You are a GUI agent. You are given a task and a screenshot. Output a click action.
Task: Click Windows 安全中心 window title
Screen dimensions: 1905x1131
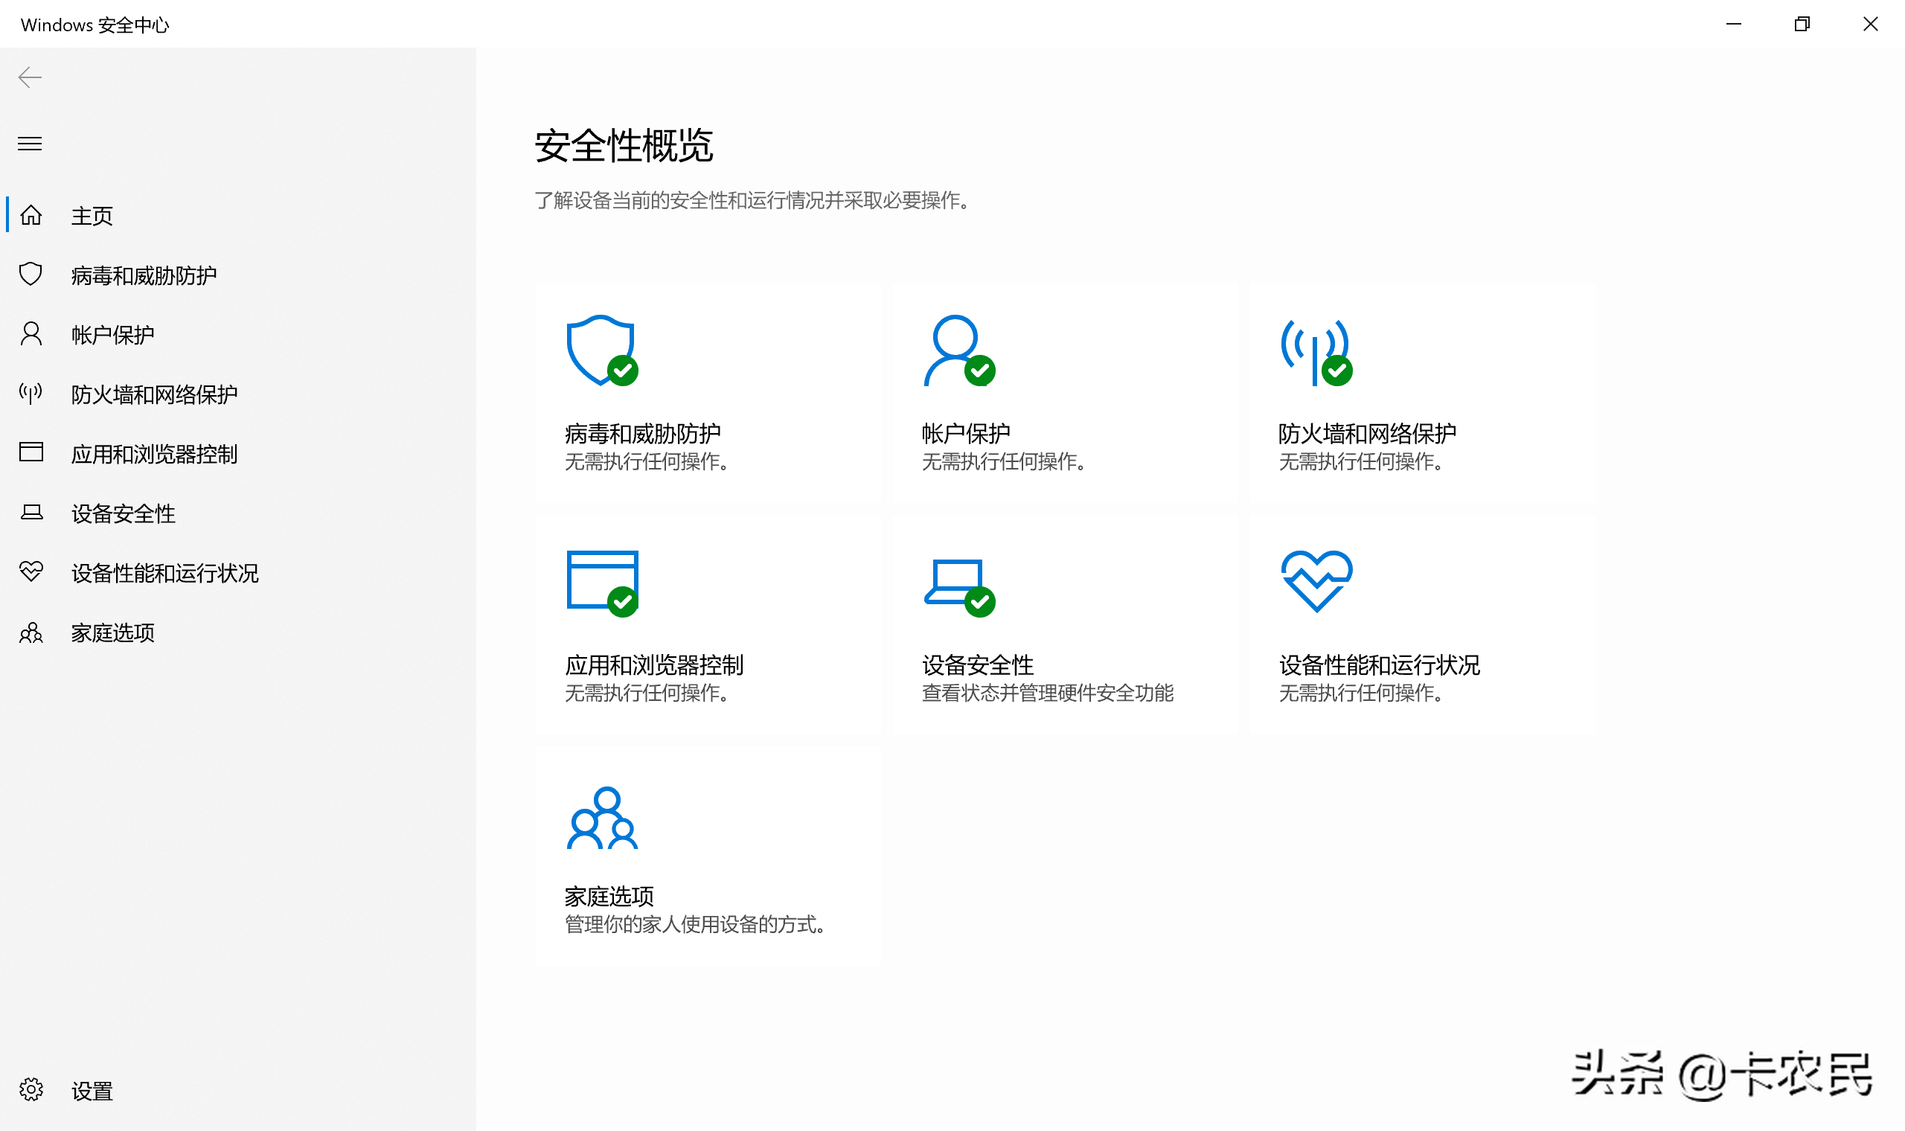95,25
